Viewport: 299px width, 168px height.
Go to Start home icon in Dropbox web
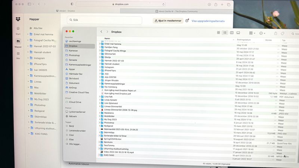18,28
